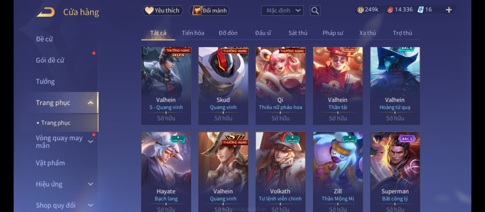Open the search magnifier icon
This screenshot has height=212, width=485.
[x=315, y=11]
